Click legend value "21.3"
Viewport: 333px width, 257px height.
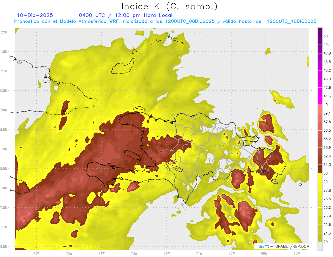pyautogui.click(x=327, y=233)
